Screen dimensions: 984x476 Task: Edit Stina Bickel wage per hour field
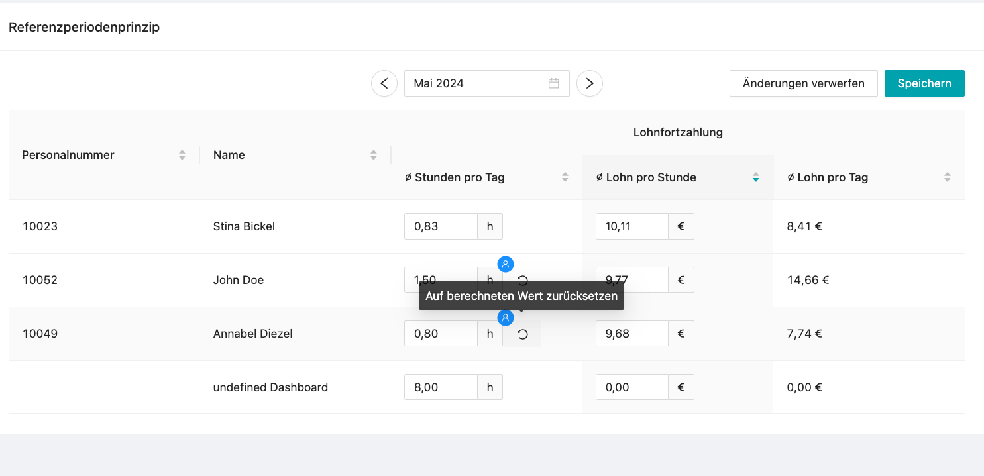[631, 226]
